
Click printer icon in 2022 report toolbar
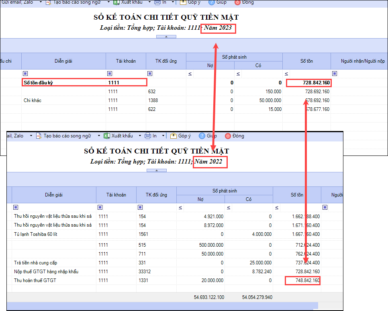pos(147,136)
